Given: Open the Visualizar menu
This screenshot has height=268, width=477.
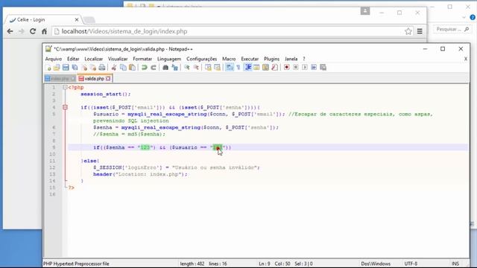Looking at the screenshot, I should pos(118,59).
